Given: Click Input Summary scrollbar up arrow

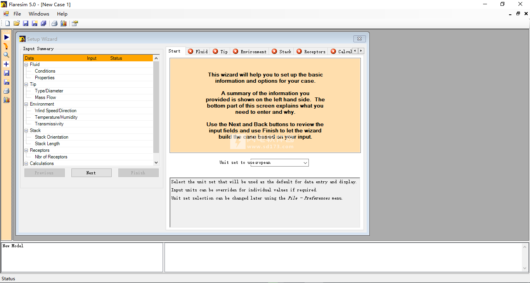Looking at the screenshot, I should (x=156, y=58).
